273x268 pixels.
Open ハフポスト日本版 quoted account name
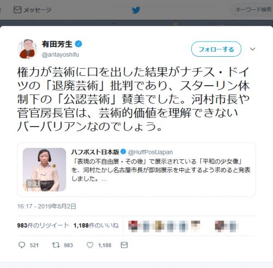coord(95,152)
